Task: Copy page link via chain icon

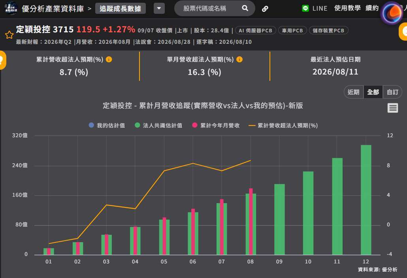Action: (x=265, y=9)
